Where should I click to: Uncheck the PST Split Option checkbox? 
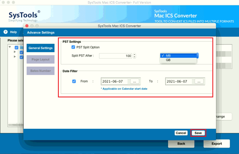click(x=73, y=47)
